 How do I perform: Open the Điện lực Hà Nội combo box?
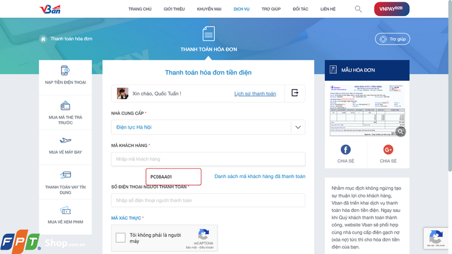208,128
